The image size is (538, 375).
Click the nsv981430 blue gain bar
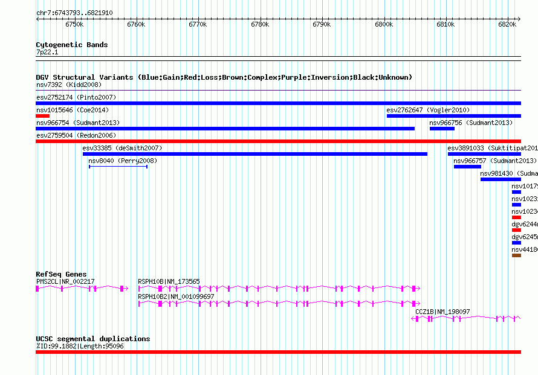(x=501, y=179)
